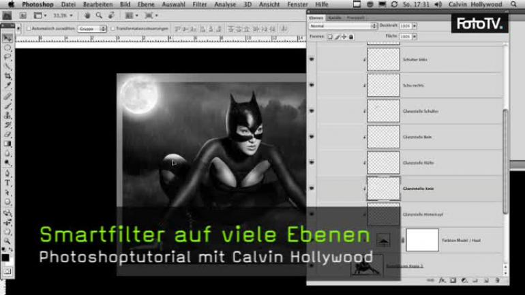Select the Brush tool
Screen dimensions: 525x295
pos(7,106)
